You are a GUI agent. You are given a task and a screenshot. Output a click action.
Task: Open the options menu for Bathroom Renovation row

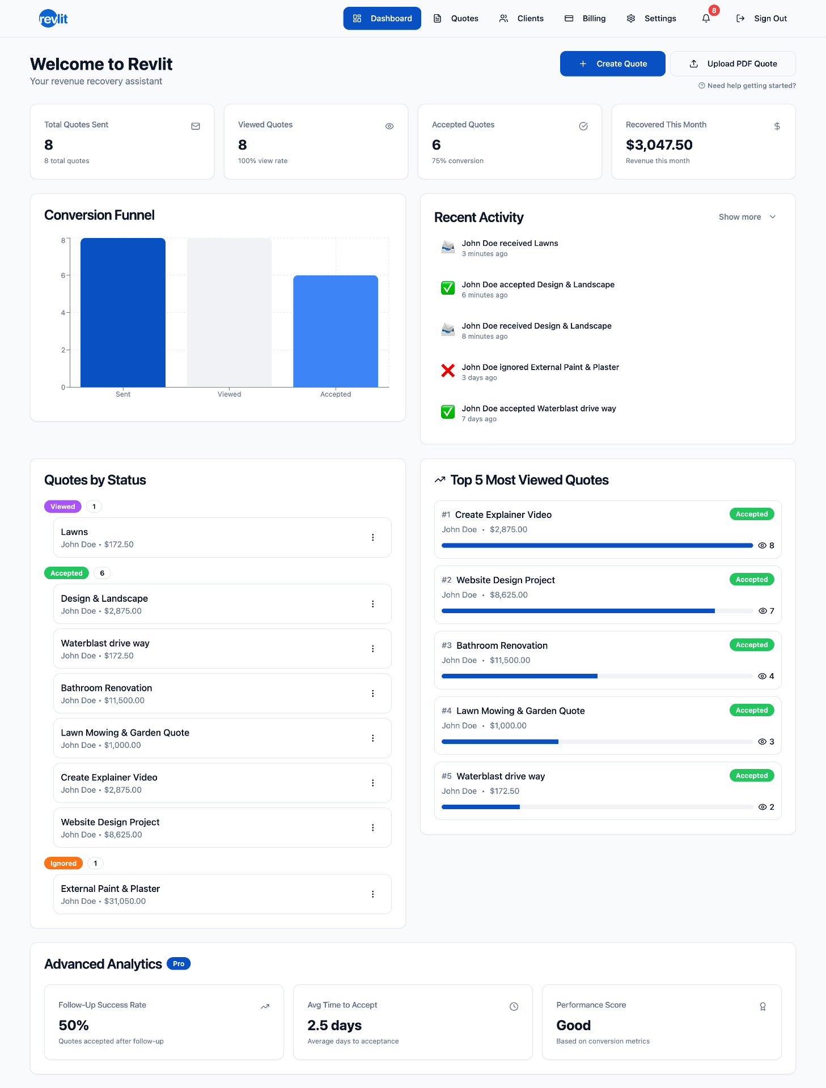click(x=372, y=694)
